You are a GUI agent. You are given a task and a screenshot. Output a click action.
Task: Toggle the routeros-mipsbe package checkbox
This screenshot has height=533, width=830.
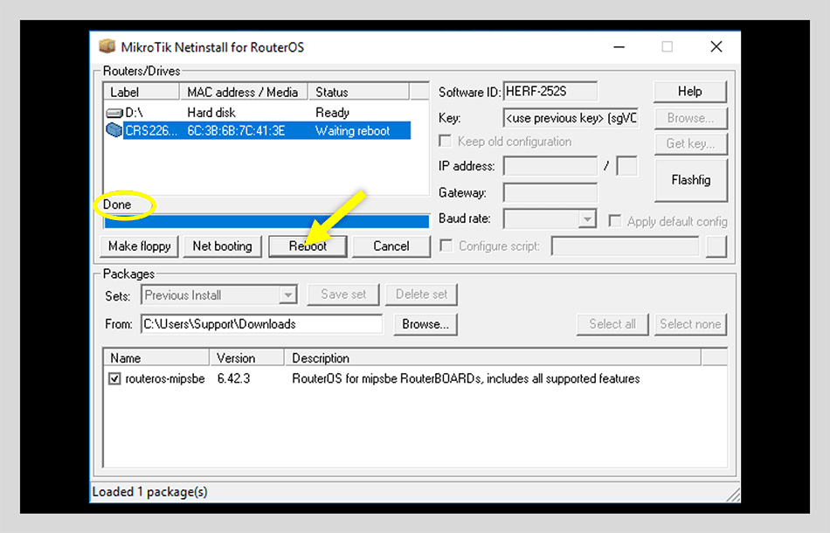pyautogui.click(x=114, y=379)
